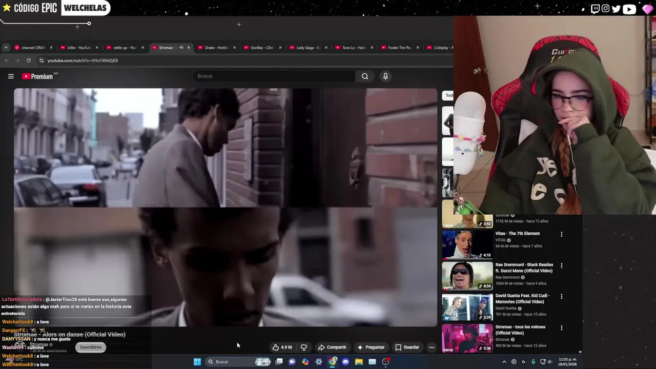Viewport: 656px width, 369px height.
Task: Open Vitas - The 7th Element title
Action: coord(517,234)
